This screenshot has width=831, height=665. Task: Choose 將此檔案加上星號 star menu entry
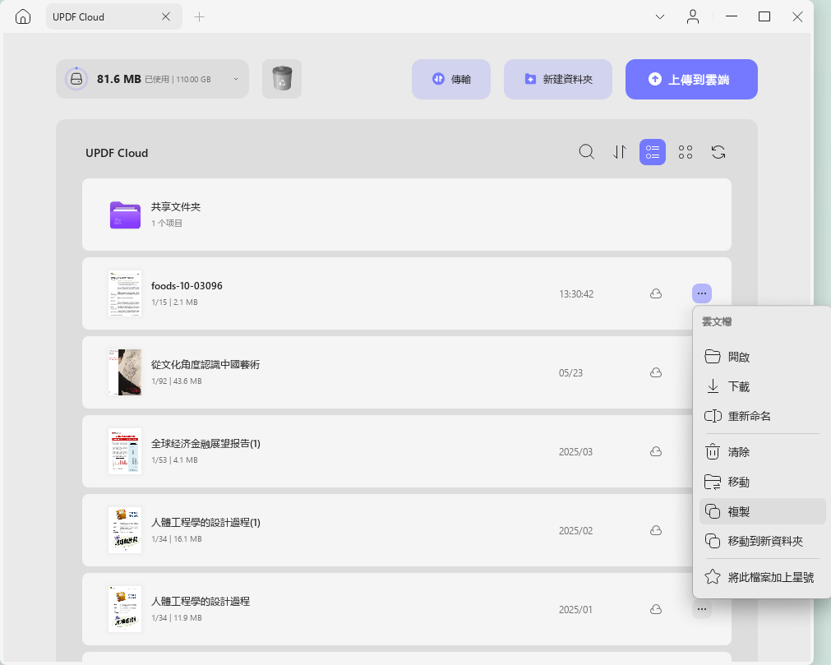[x=762, y=577]
